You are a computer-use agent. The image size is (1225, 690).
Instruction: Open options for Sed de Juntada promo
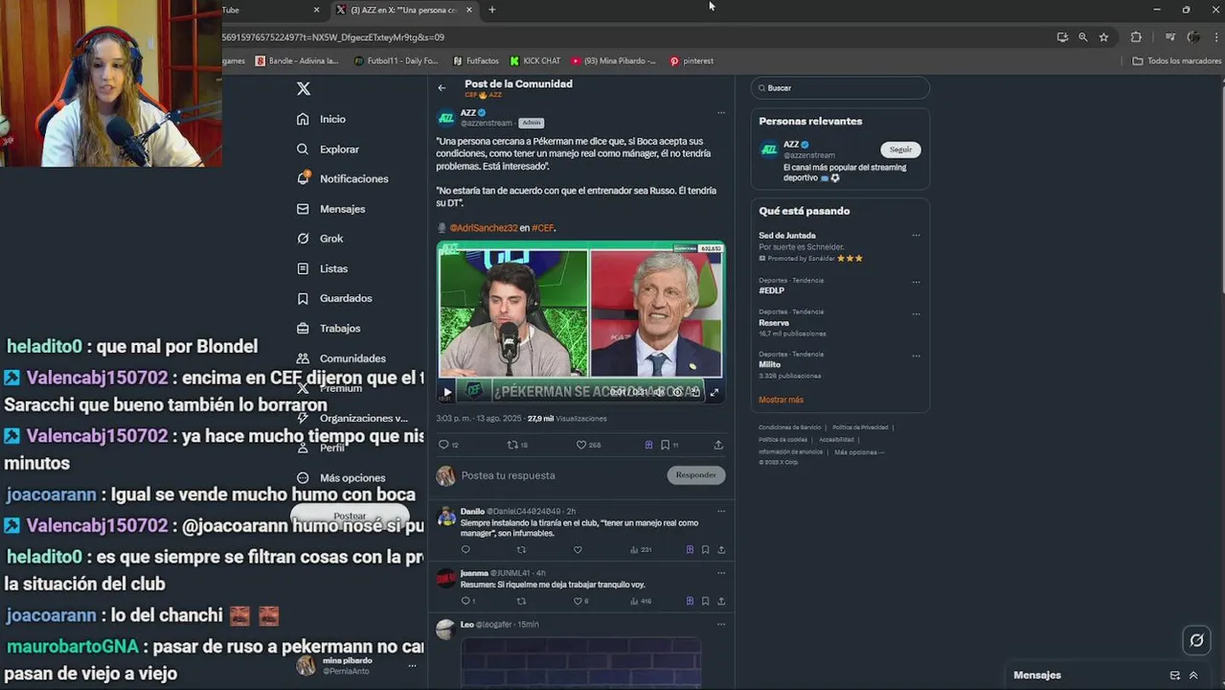click(x=916, y=236)
